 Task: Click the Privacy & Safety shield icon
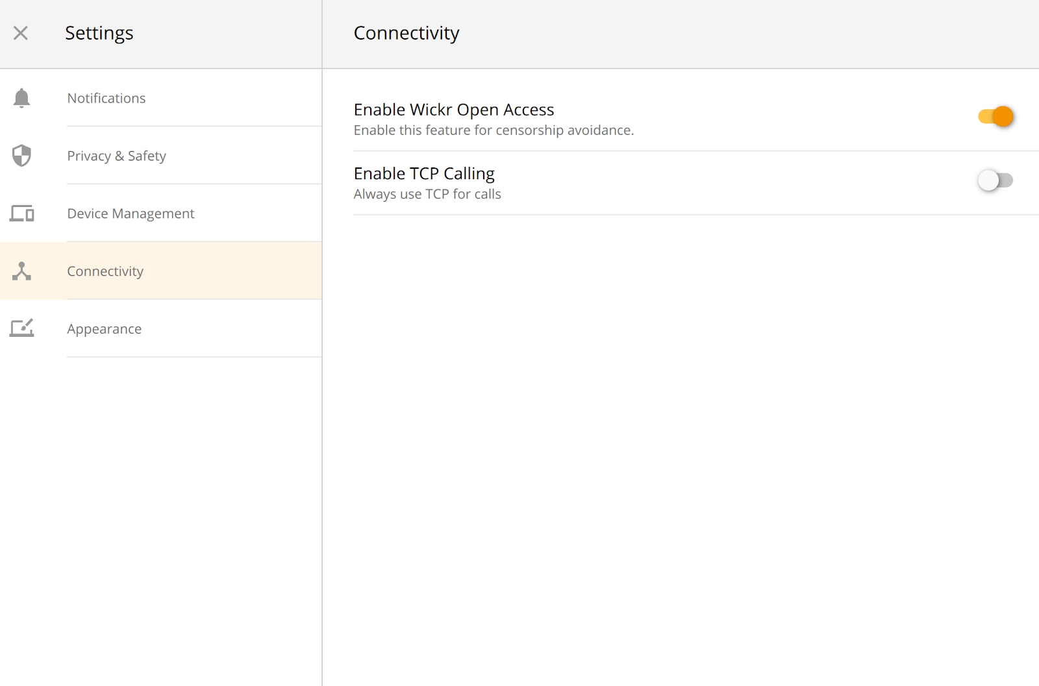tap(21, 156)
